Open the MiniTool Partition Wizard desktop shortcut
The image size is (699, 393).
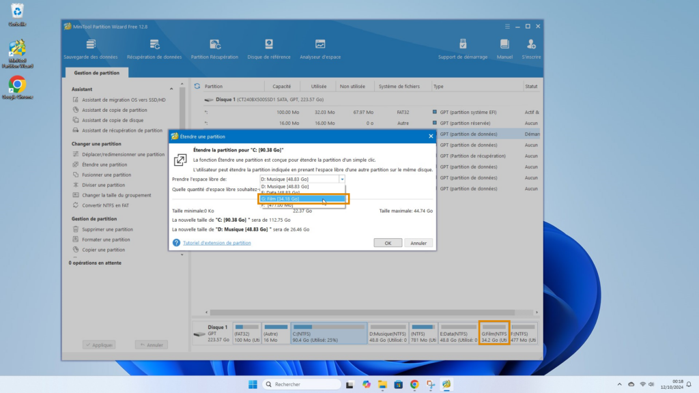coord(17,54)
